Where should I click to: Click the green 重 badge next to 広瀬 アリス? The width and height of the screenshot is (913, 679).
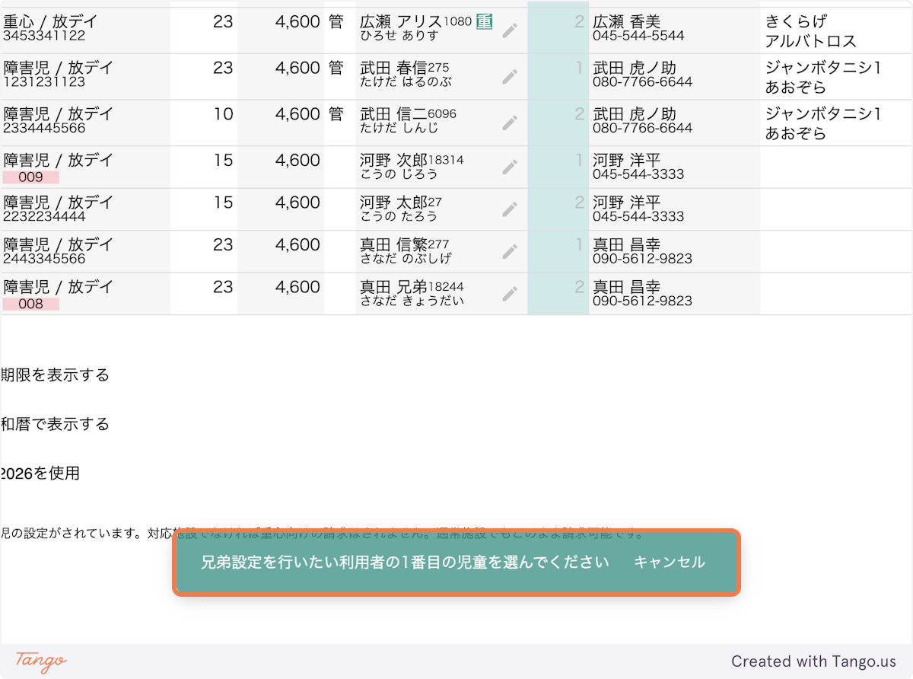coord(484,22)
